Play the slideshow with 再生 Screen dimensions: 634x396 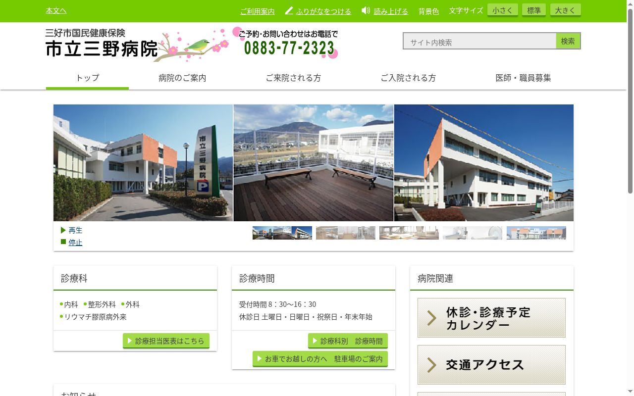tap(75, 230)
